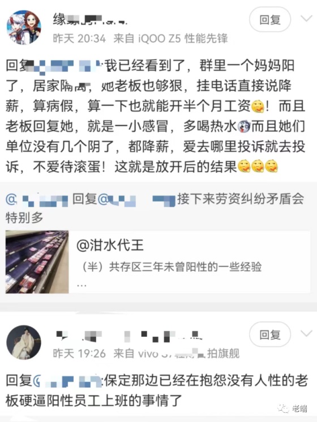Open first commenter's anime avatar
The height and width of the screenshot is (422, 317).
pos(24,27)
